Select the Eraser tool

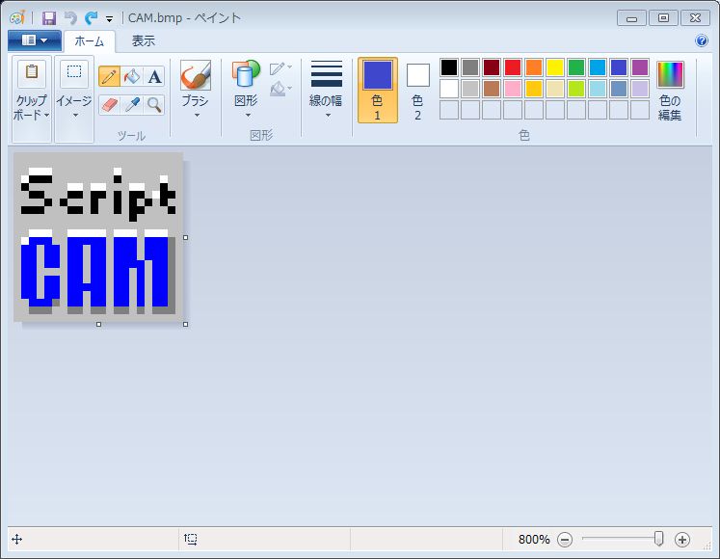109,105
